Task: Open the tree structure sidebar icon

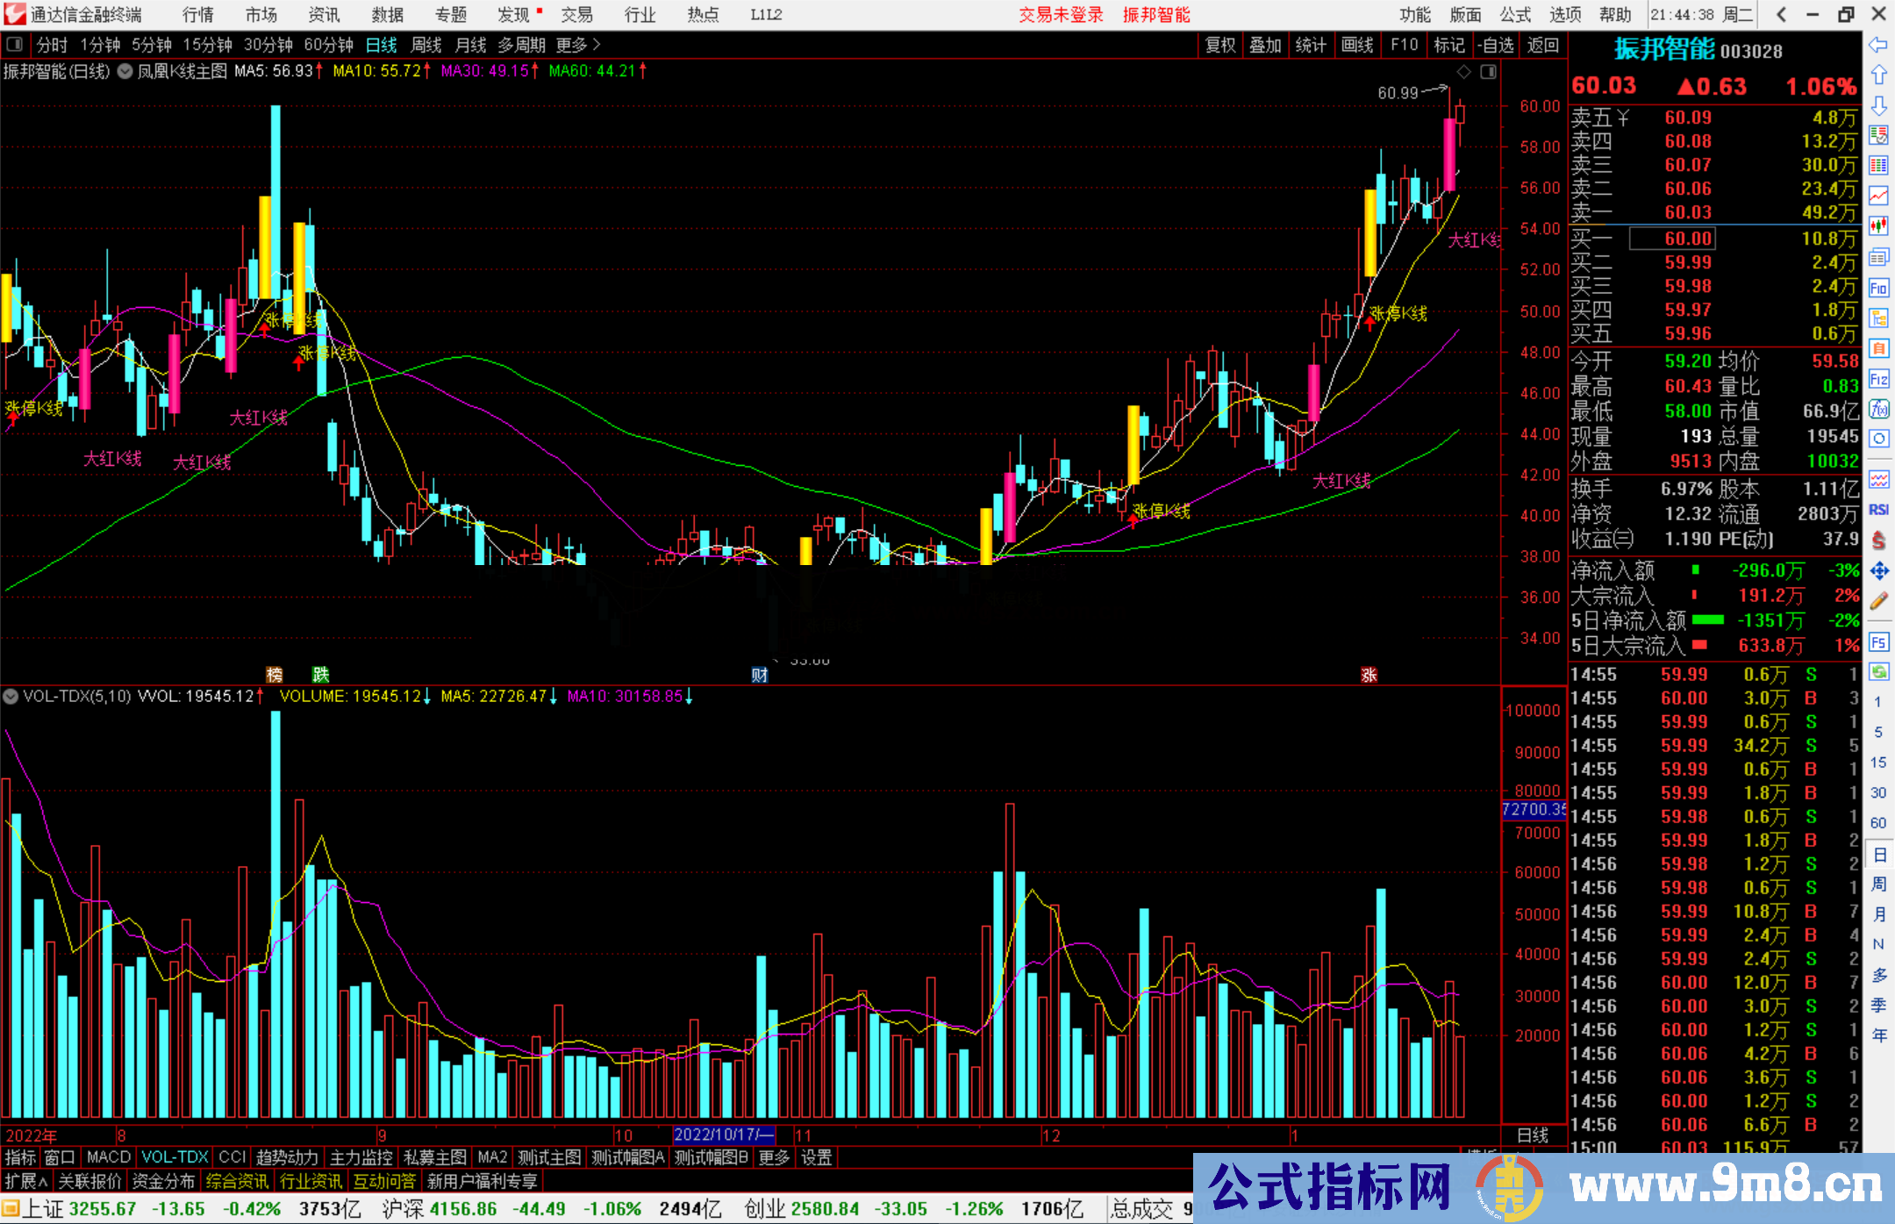Action: click(x=1878, y=319)
